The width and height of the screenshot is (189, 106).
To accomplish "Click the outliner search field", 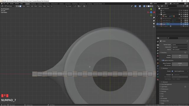I will tap(172, 6).
